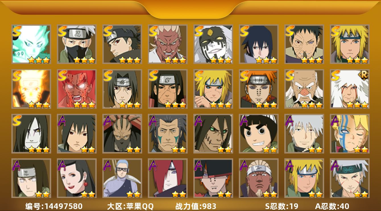Click the 大区:苹果QQ server label
This screenshot has width=381, height=211.
tap(130, 206)
